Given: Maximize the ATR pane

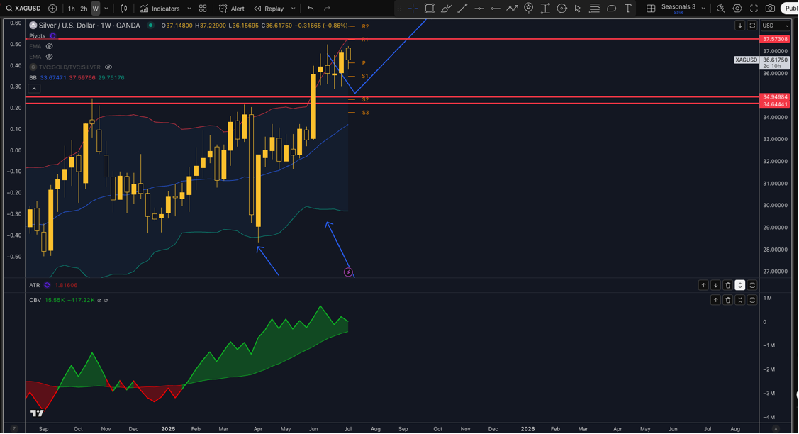Looking at the screenshot, I should (x=752, y=285).
